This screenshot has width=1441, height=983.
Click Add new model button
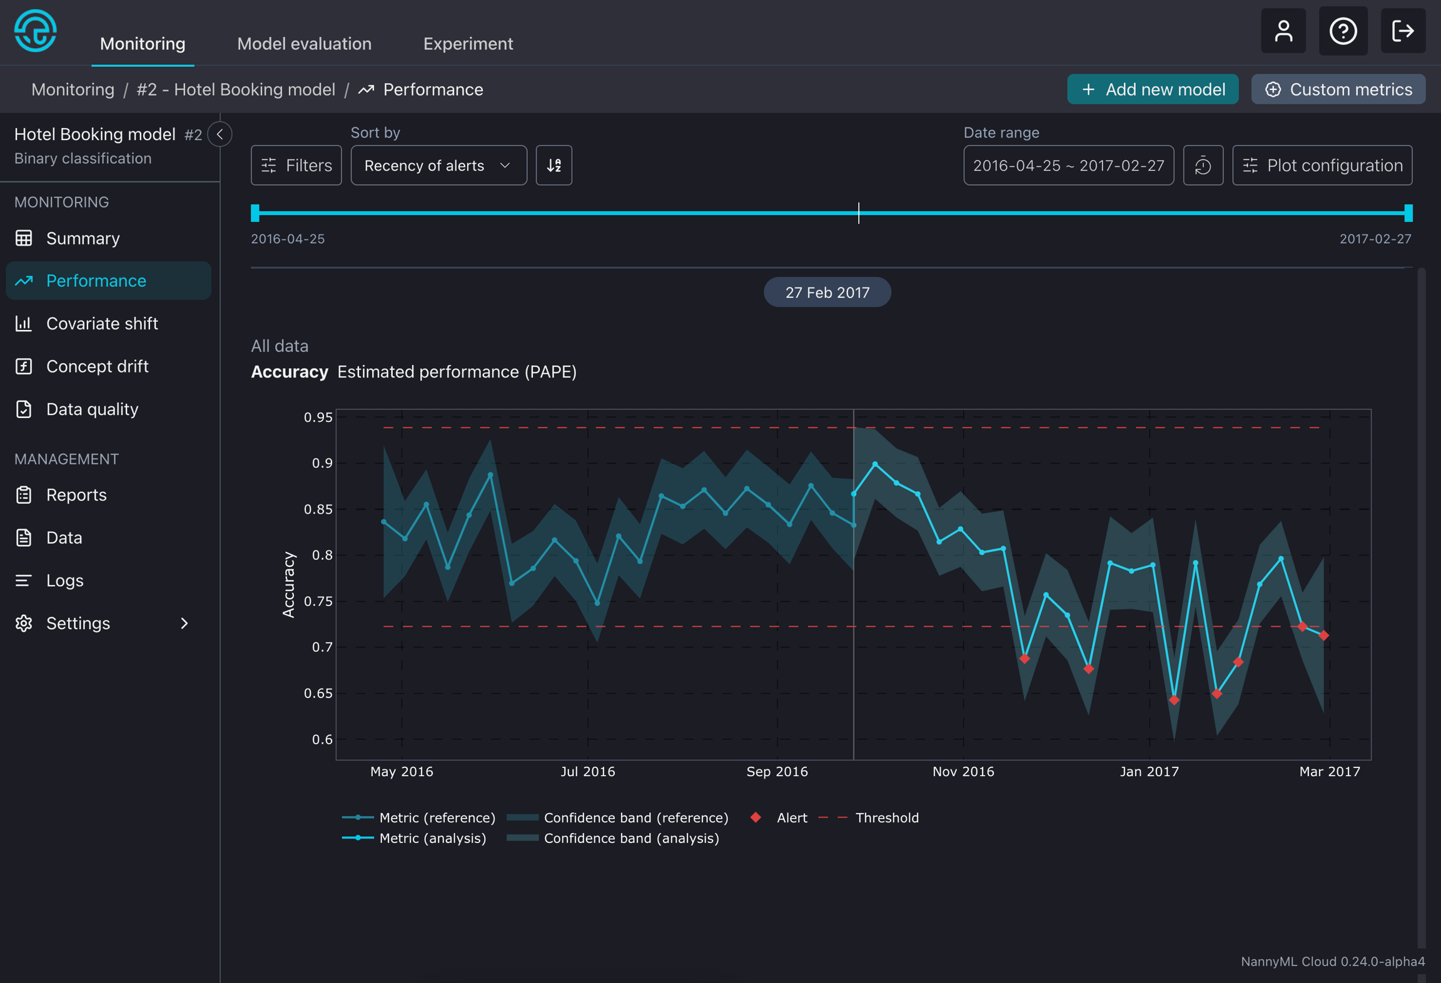1152,89
